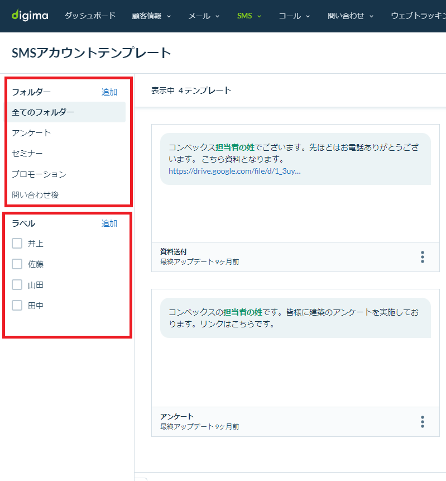Open the Google Drive link in template

[234, 171]
